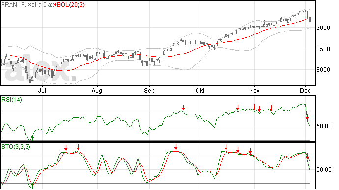Click the Dec label on time axis
Image resolution: width=339 pixels, height=190 pixels.
[x=305, y=90]
